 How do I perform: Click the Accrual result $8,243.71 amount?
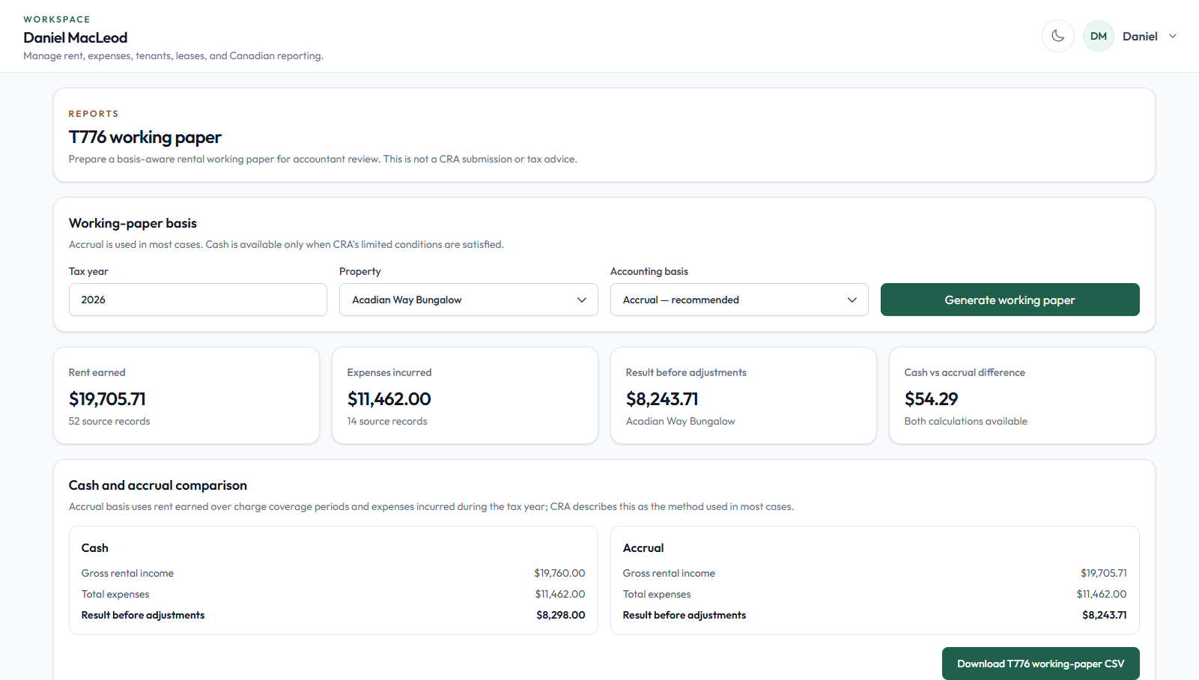(1104, 615)
